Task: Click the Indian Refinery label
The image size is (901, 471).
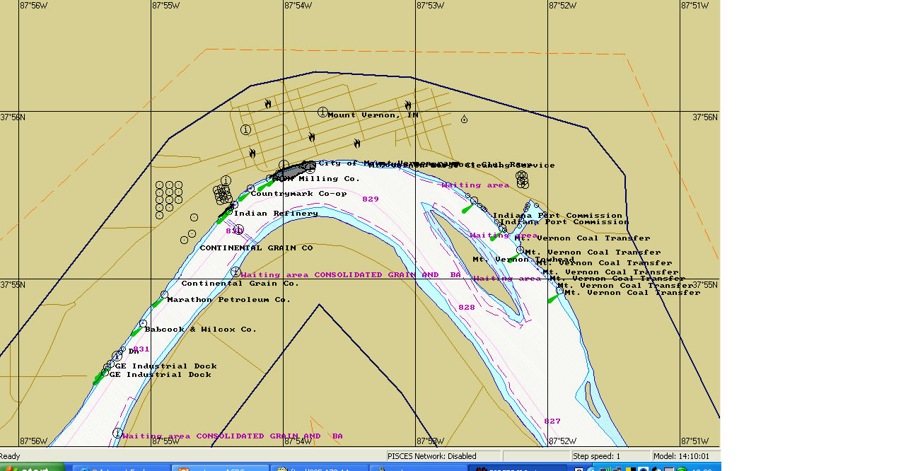Action: point(276,213)
